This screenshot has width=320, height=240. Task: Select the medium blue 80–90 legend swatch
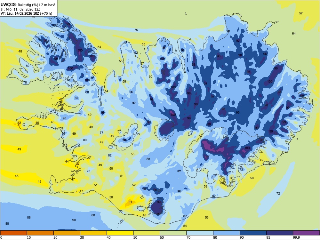[x=227, y=233]
